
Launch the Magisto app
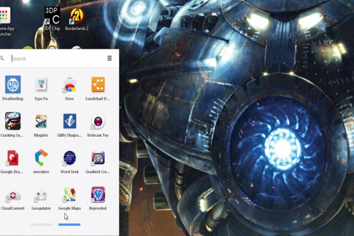tap(41, 121)
